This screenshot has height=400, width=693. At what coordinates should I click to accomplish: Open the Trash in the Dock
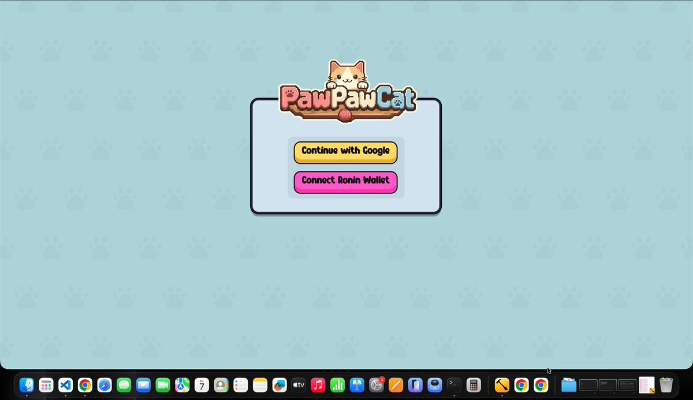[x=666, y=385]
